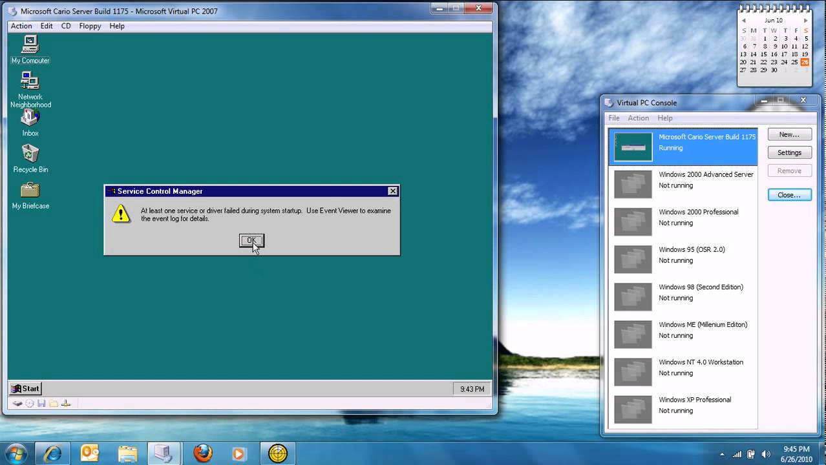Click yellow radar target taskbar icon
The height and width of the screenshot is (465, 826).
click(x=278, y=453)
